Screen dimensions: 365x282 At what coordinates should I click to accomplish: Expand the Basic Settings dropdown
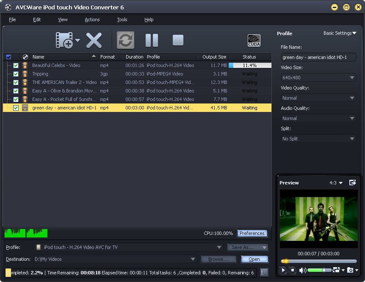coord(340,33)
